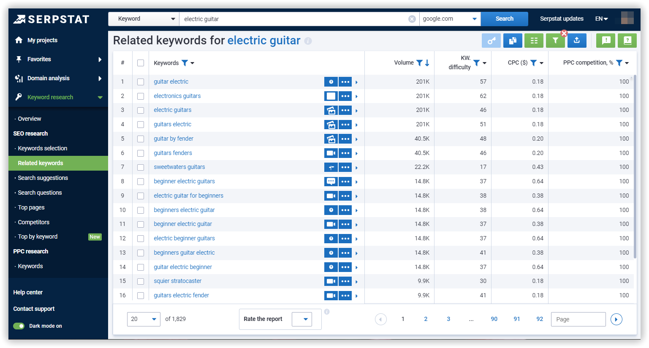The image size is (649, 348).
Task: Click the video icon for 'guitars fenders'
Action: coord(331,153)
